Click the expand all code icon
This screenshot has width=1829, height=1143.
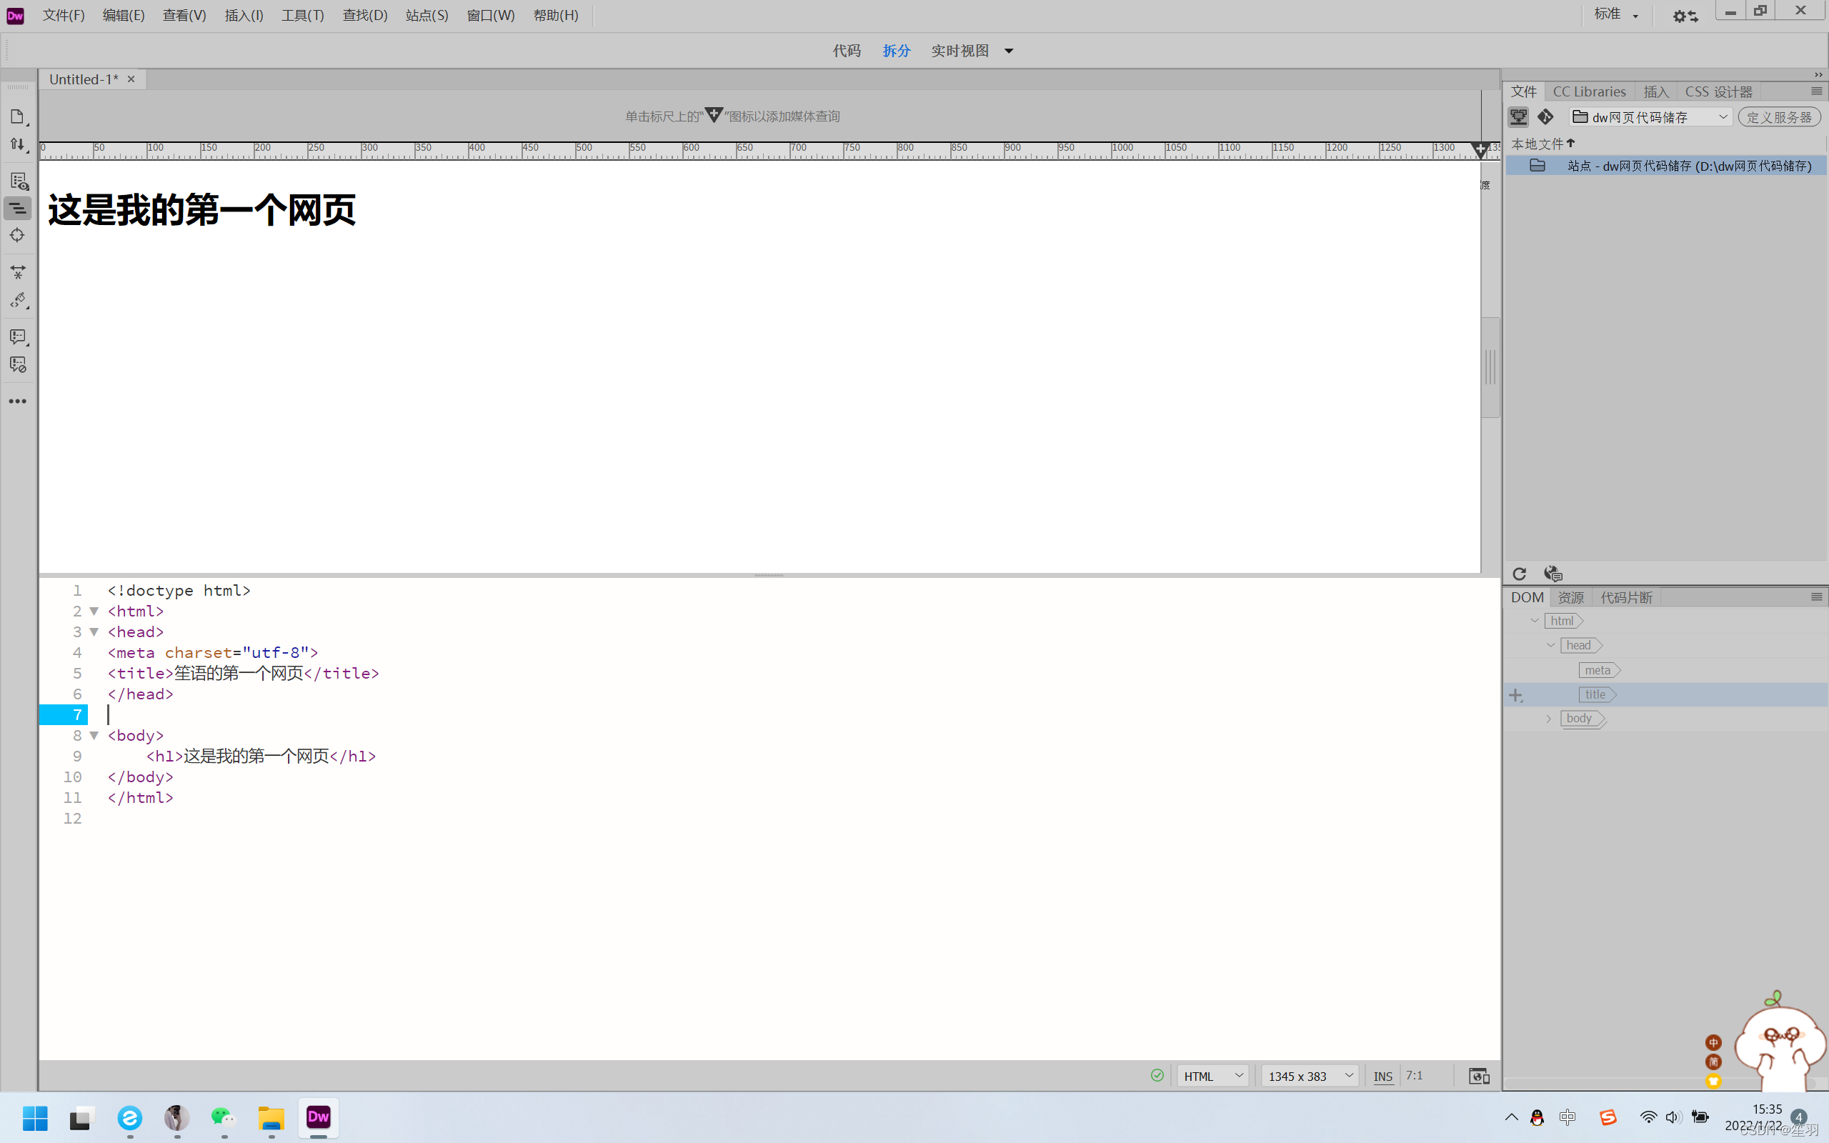pos(17,271)
